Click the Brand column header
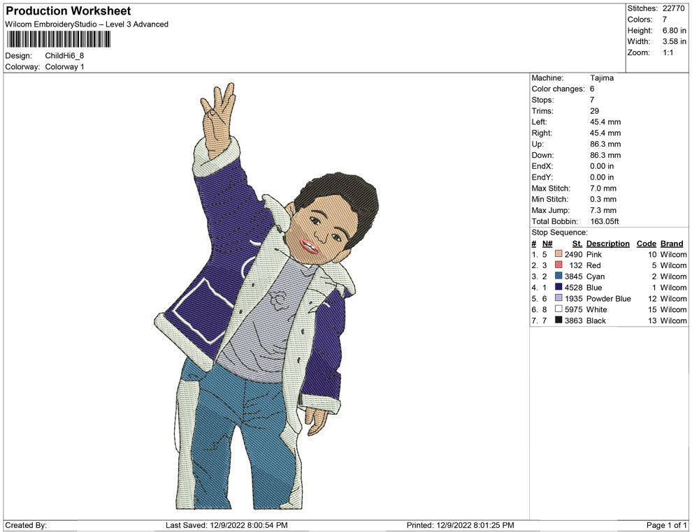Viewport: 692px width, 532px height. (x=671, y=244)
